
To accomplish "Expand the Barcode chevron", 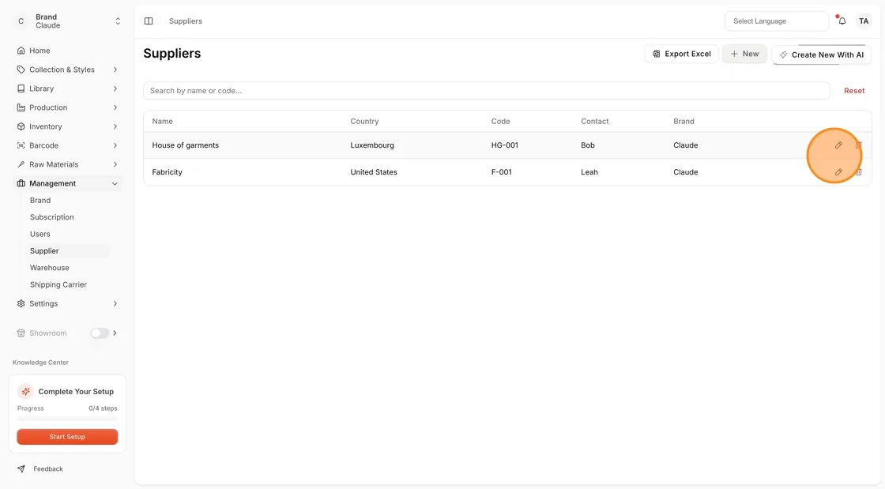I will tap(115, 145).
